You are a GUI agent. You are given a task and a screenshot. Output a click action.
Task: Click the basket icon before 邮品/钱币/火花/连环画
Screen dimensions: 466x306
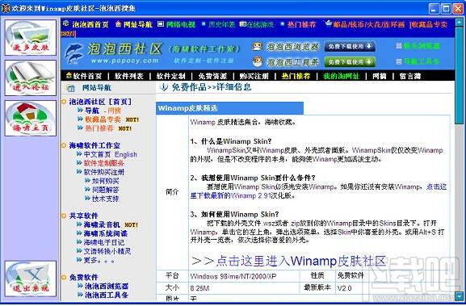329,23
